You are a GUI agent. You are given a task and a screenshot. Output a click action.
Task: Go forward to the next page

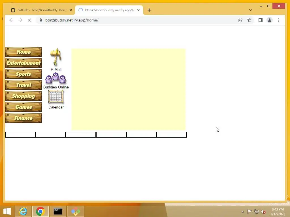(20, 20)
